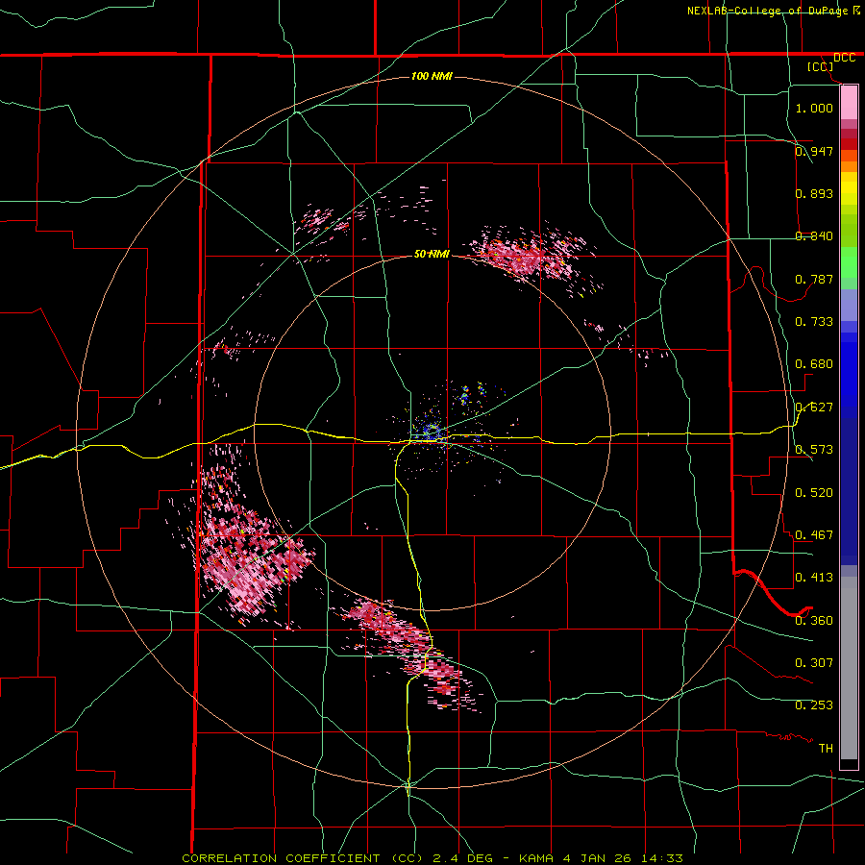Click the 0.947 color scale value
This screenshot has height=865, width=865.
814,151
